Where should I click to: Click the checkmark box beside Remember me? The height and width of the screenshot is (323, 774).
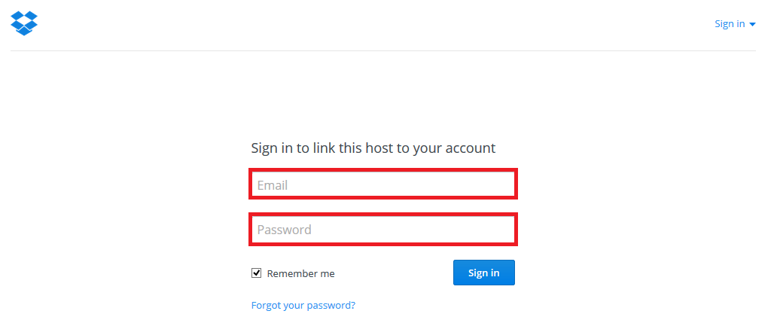[x=256, y=273]
